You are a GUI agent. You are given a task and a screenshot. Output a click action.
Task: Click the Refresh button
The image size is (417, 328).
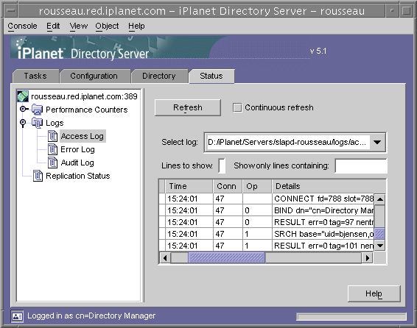(188, 108)
